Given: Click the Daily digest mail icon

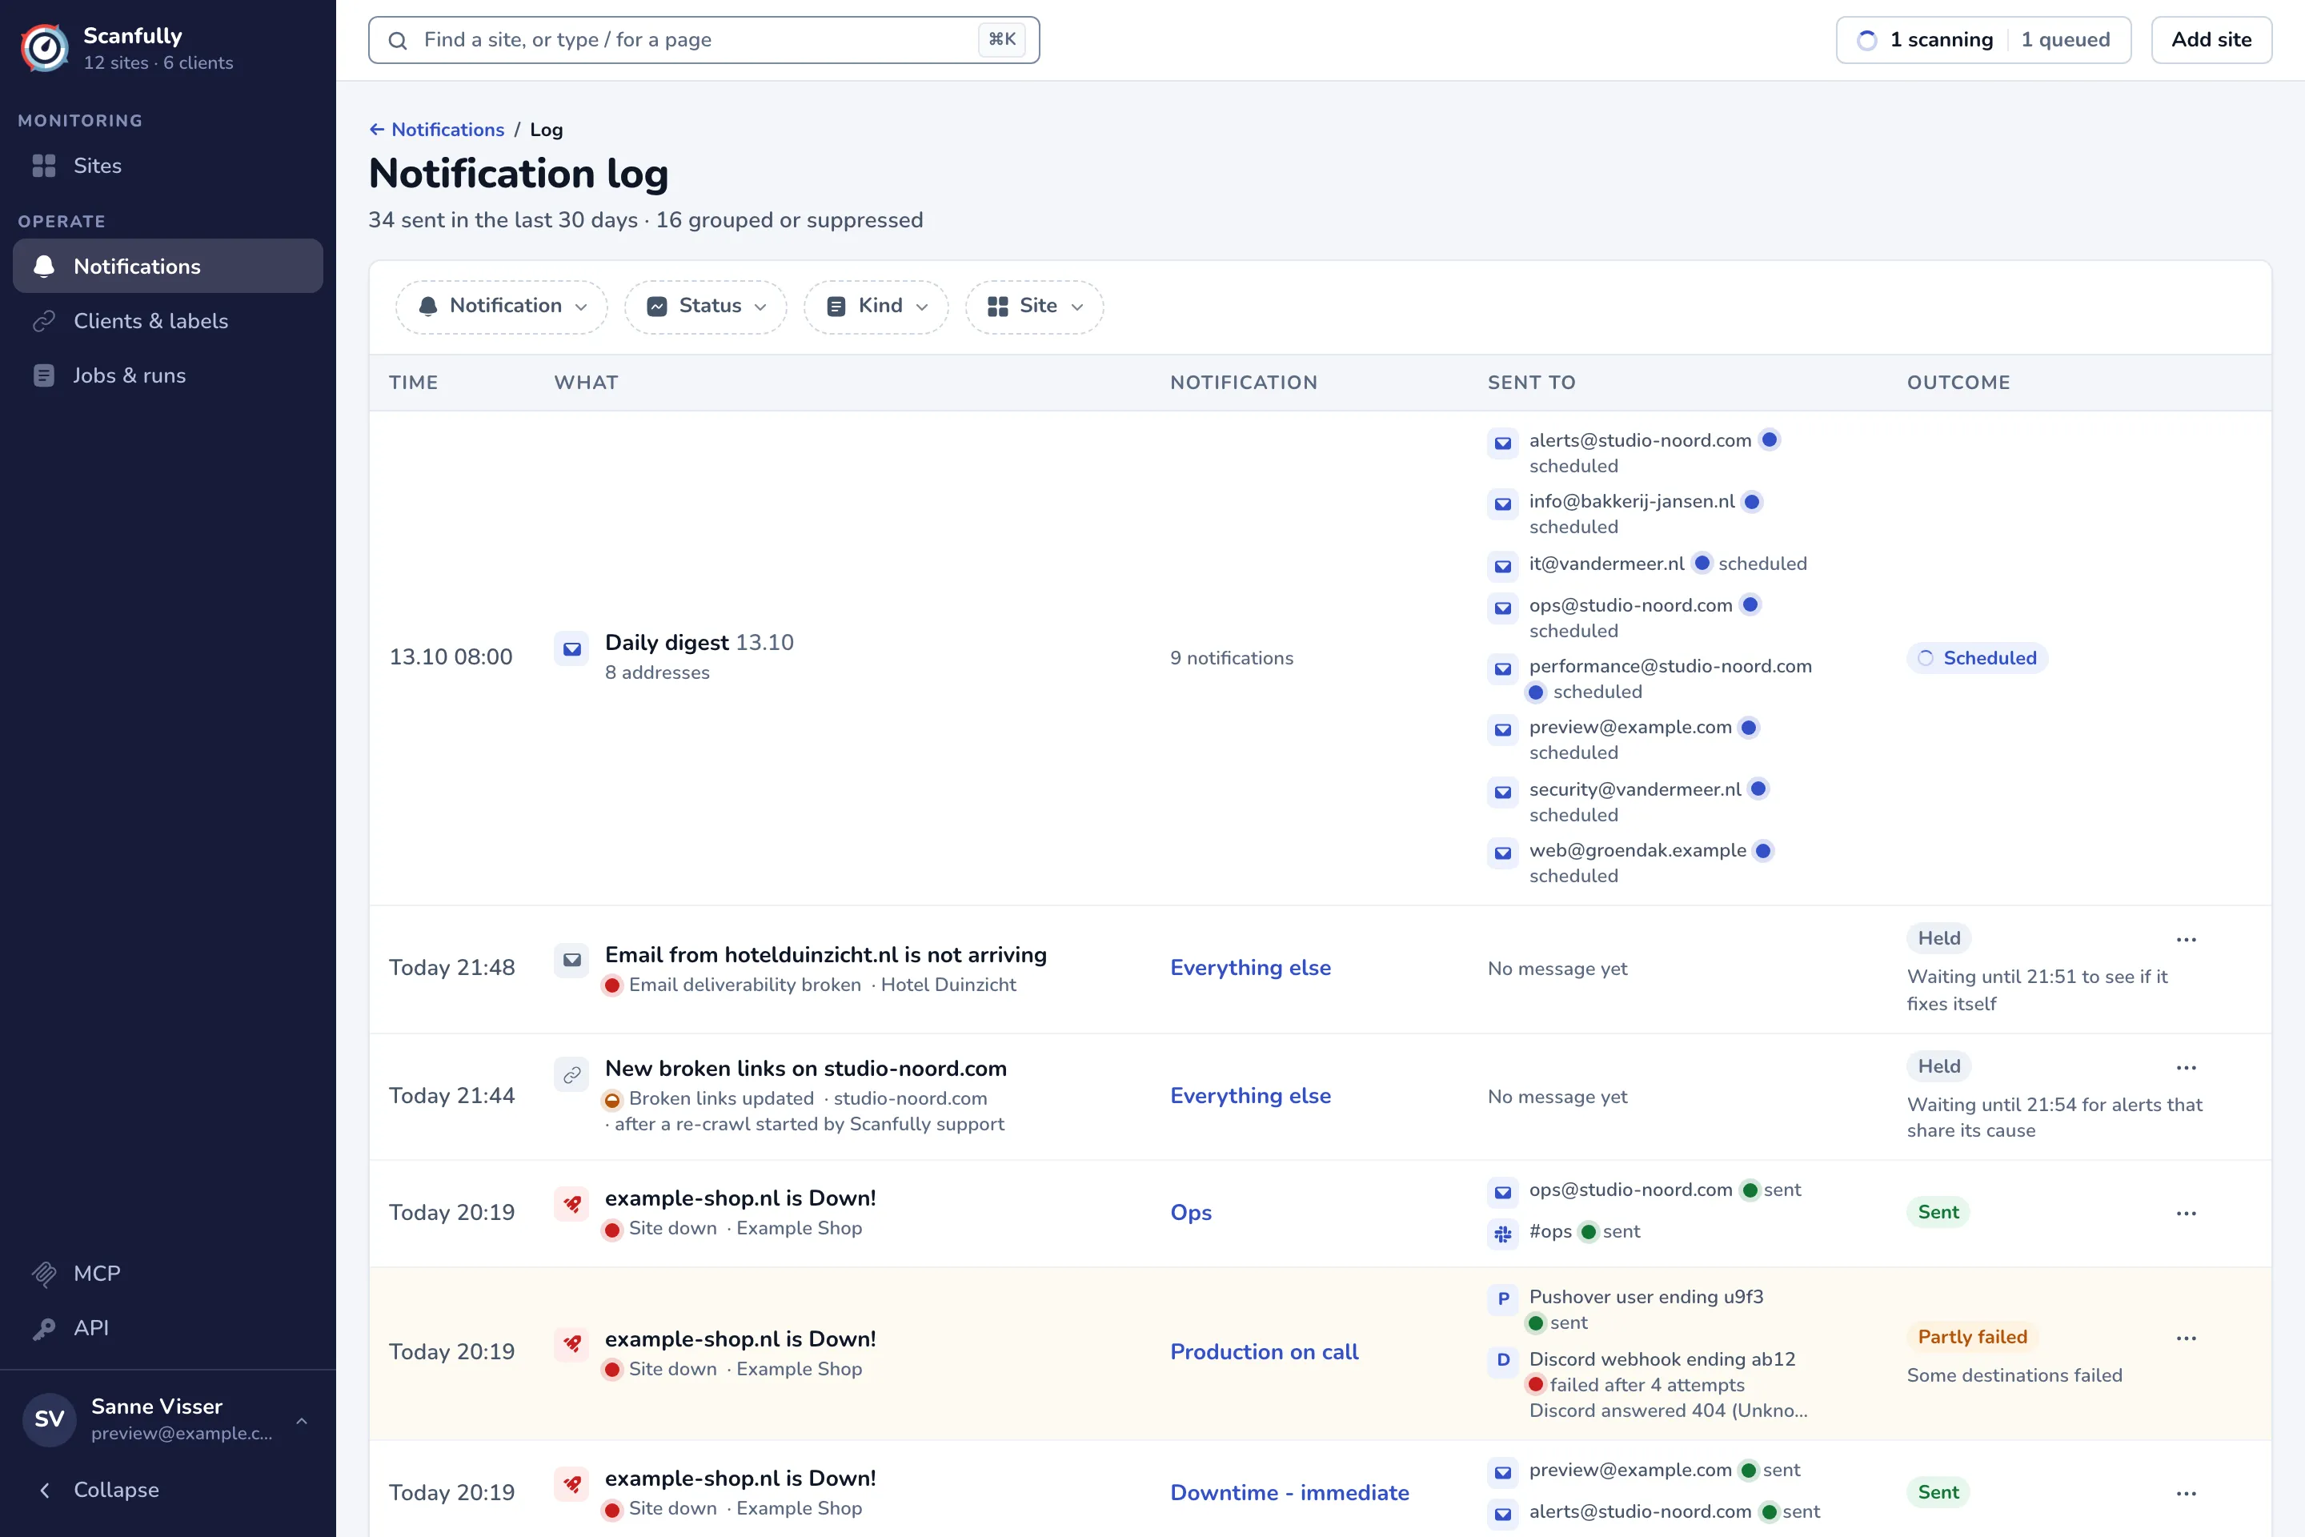Looking at the screenshot, I should pos(572,649).
